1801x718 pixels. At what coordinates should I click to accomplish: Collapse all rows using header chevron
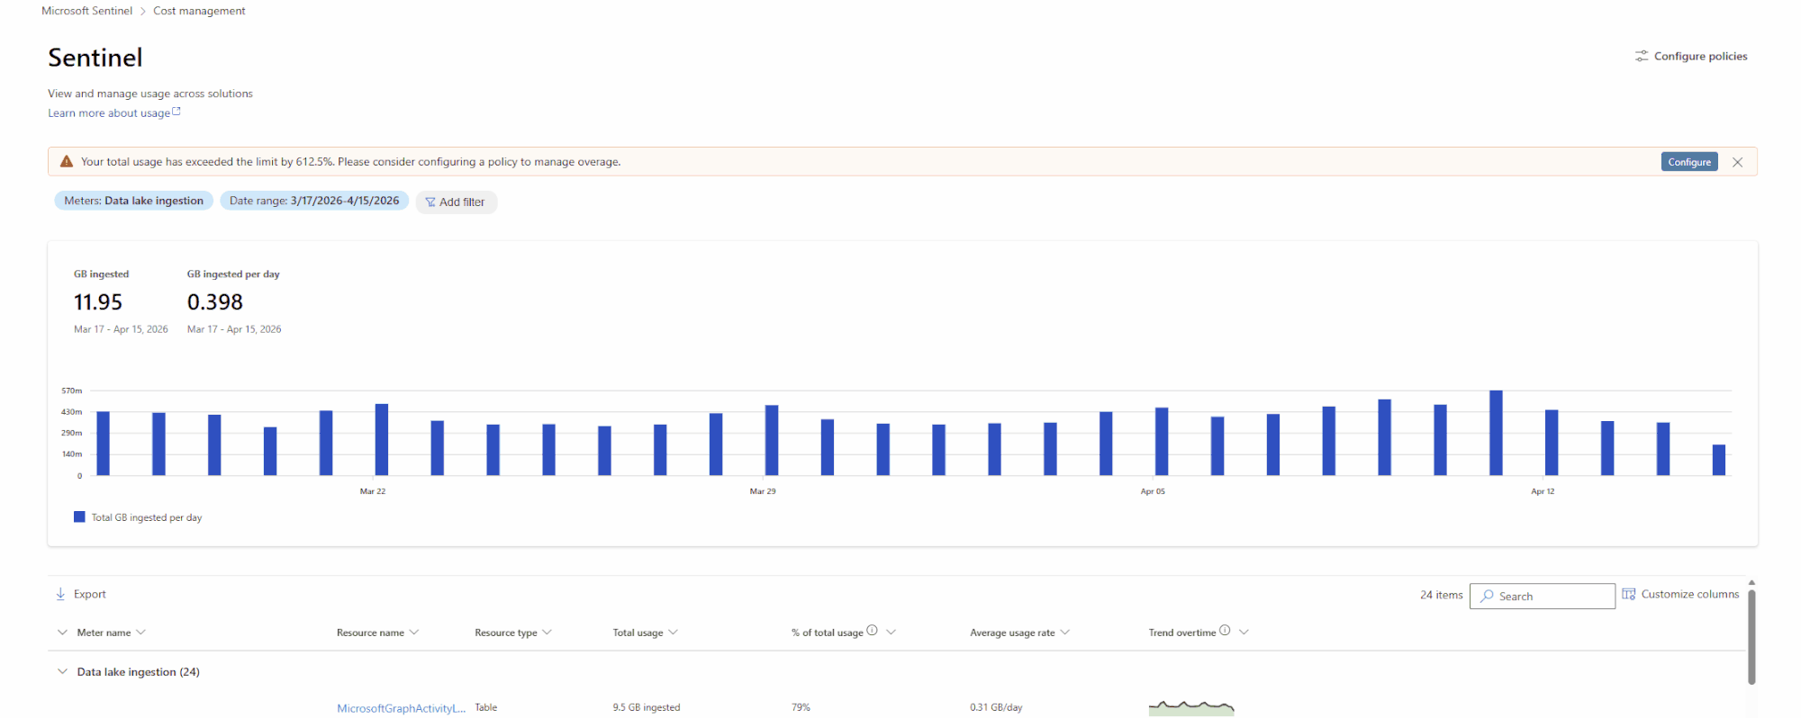62,633
